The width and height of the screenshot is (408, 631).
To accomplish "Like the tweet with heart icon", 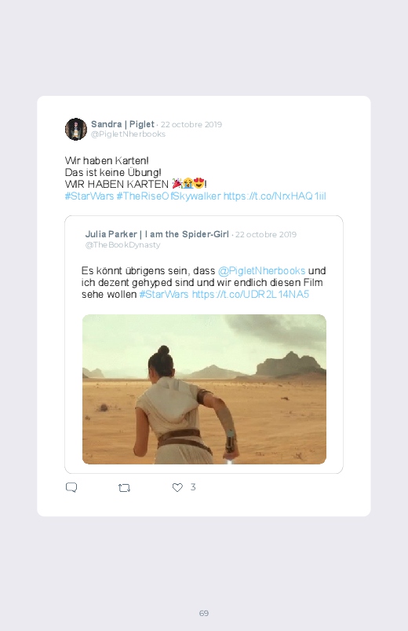I will (x=177, y=487).
